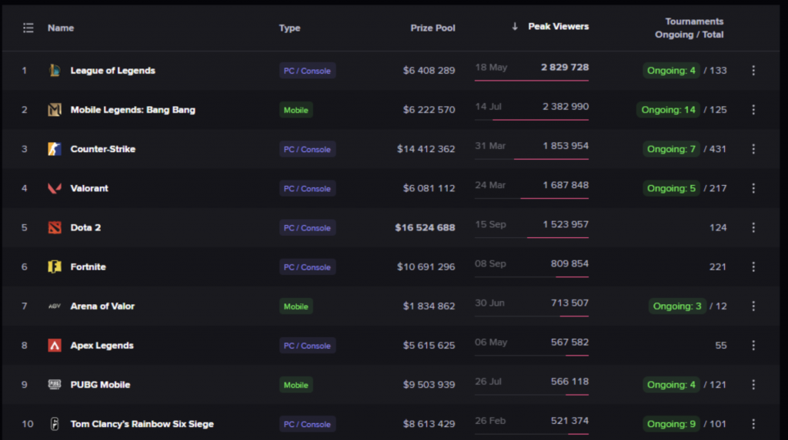Screen dimensions: 788x440
Task: Open the kebab menu for Valorant
Action: coord(753,188)
